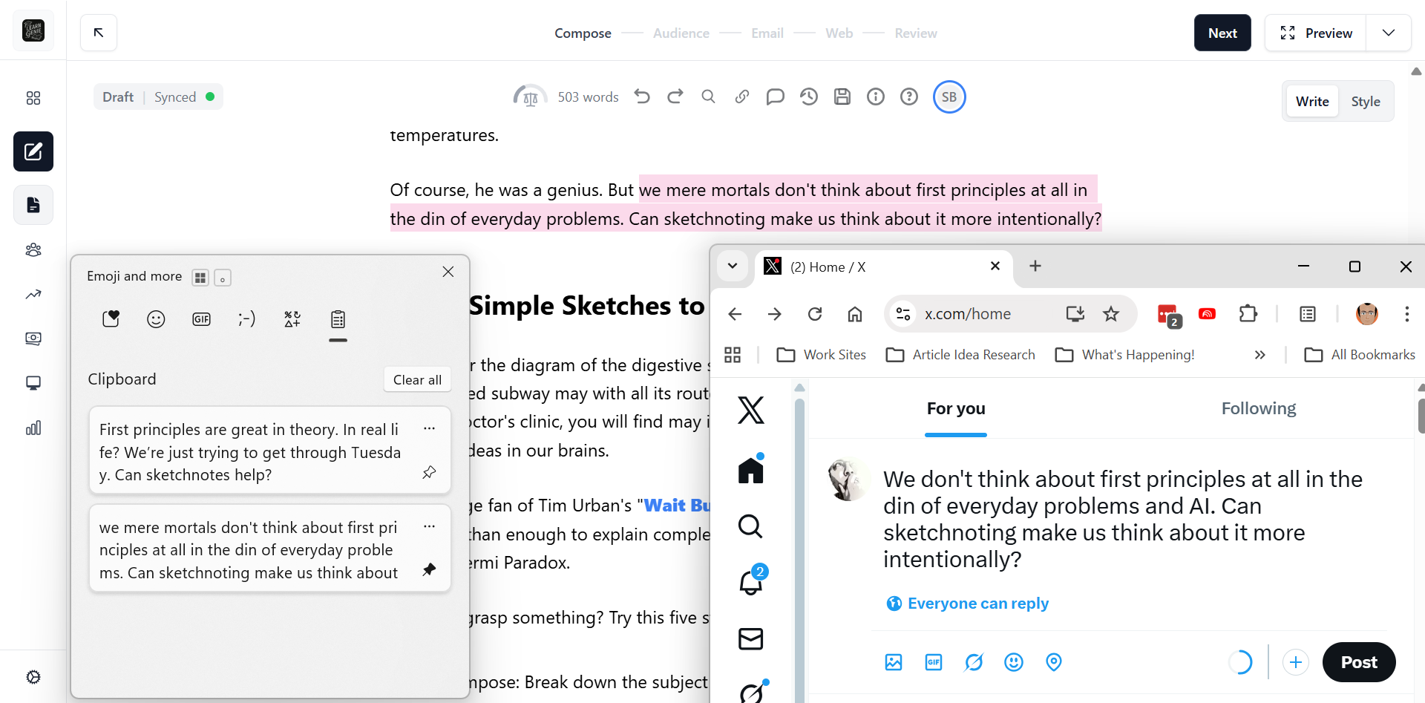Click the undo arrow in editor toolbar
Image resolution: width=1425 pixels, height=703 pixels.
coord(642,97)
